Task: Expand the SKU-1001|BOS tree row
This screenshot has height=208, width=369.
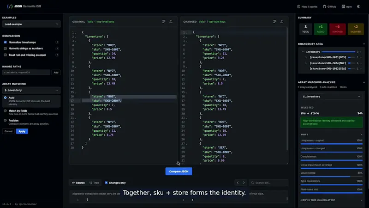Action: [x=306, y=57]
